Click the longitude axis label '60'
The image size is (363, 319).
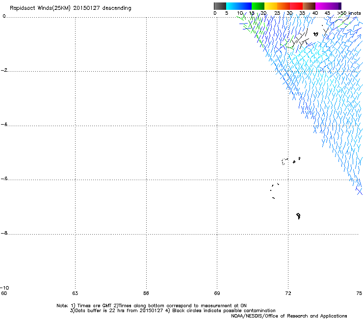[x=4, y=293]
